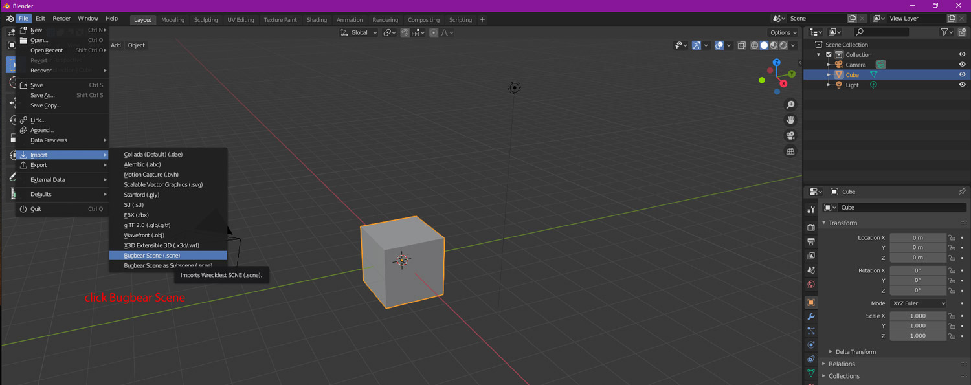
Task: Open the Tool properties tab
Action: (x=811, y=210)
